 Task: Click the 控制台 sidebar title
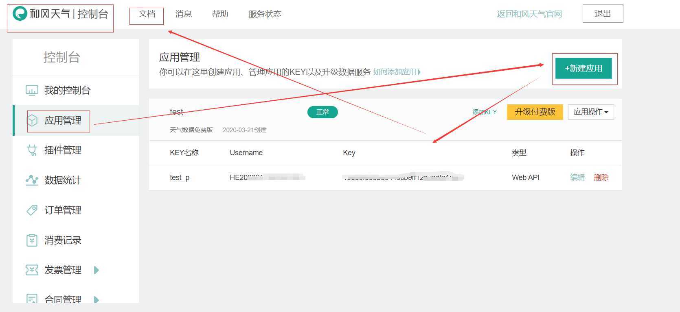click(61, 57)
